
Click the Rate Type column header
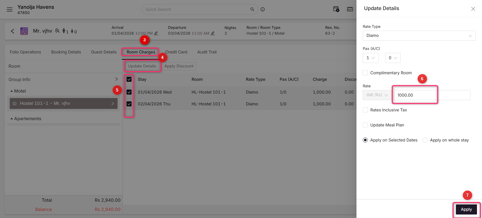pyautogui.click(x=255, y=79)
